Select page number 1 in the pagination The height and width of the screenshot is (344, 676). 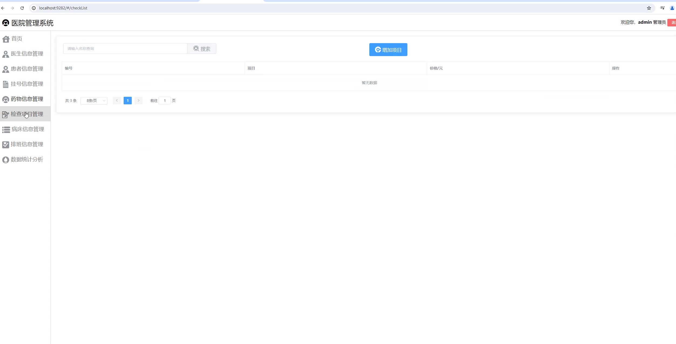pos(128,101)
